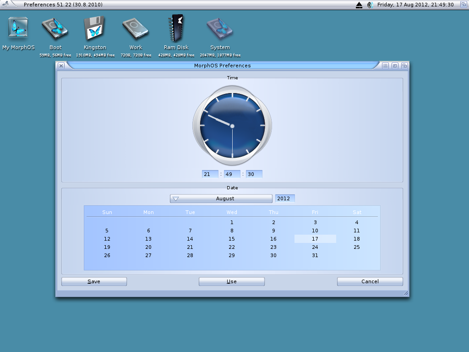The image size is (469, 352).
Task: Click the seconds field showing 30
Action: pyautogui.click(x=254, y=174)
